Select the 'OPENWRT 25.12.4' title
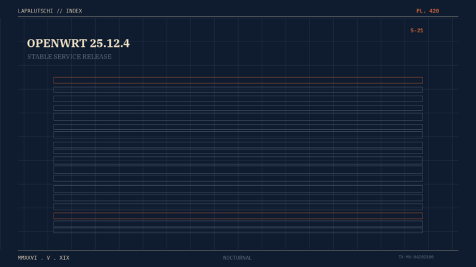The image size is (476, 267). [x=78, y=44]
